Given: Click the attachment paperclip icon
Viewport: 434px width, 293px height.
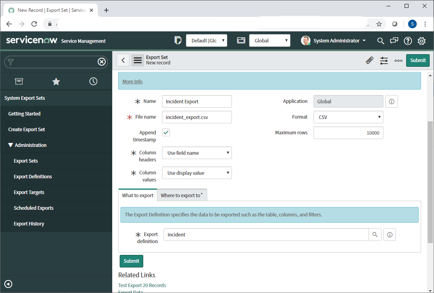Looking at the screenshot, I should [x=369, y=60].
